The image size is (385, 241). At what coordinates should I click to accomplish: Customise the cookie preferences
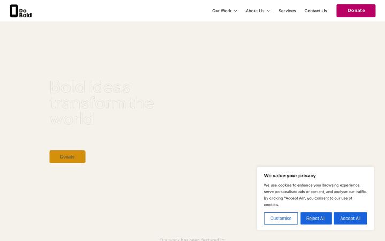pos(281,219)
